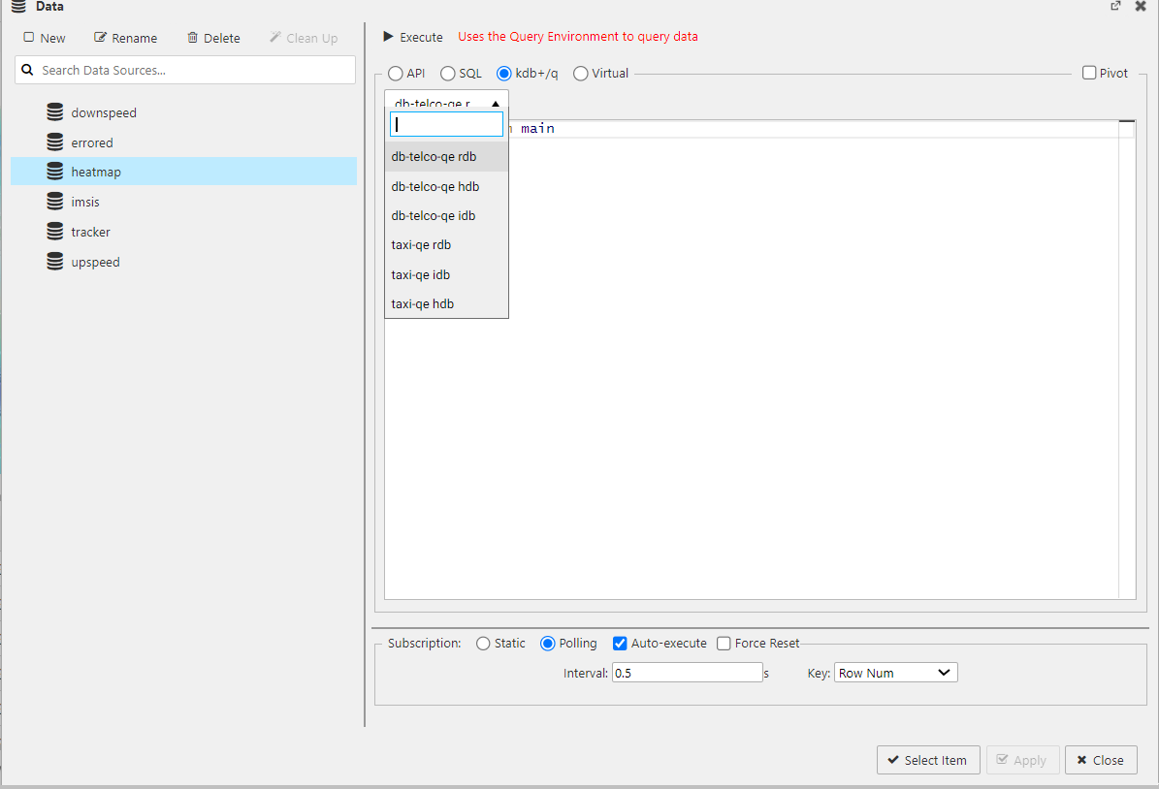Click the Delete trash icon
The height and width of the screenshot is (789, 1159).
coord(193,38)
